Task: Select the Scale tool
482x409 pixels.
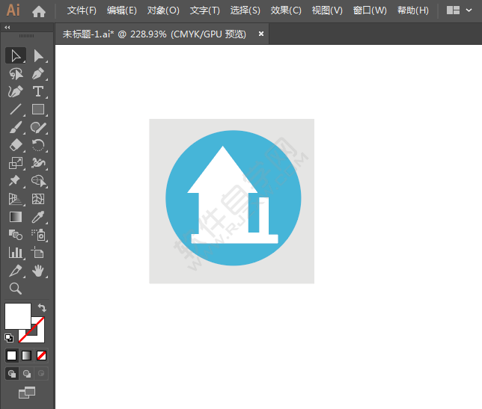Action: 16,163
